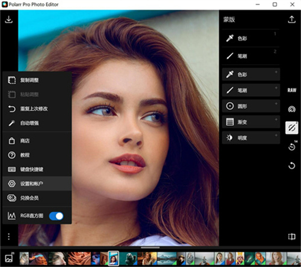301x267 pixels.
Task: Select the animal on teal background thumbnail
Action: point(128,258)
